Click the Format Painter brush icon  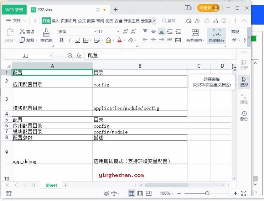point(46,32)
